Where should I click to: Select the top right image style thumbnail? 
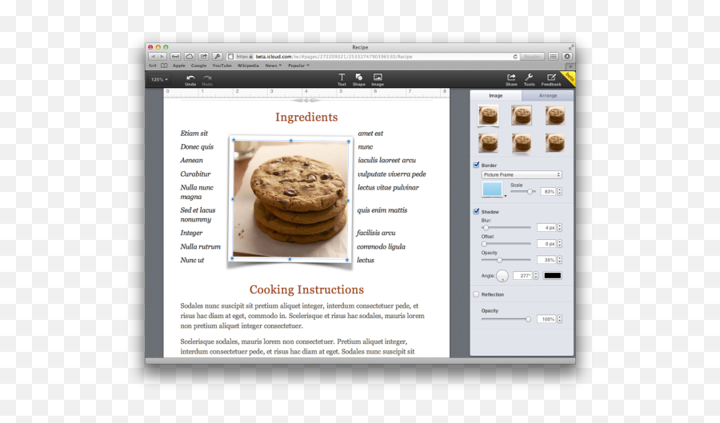[555, 115]
